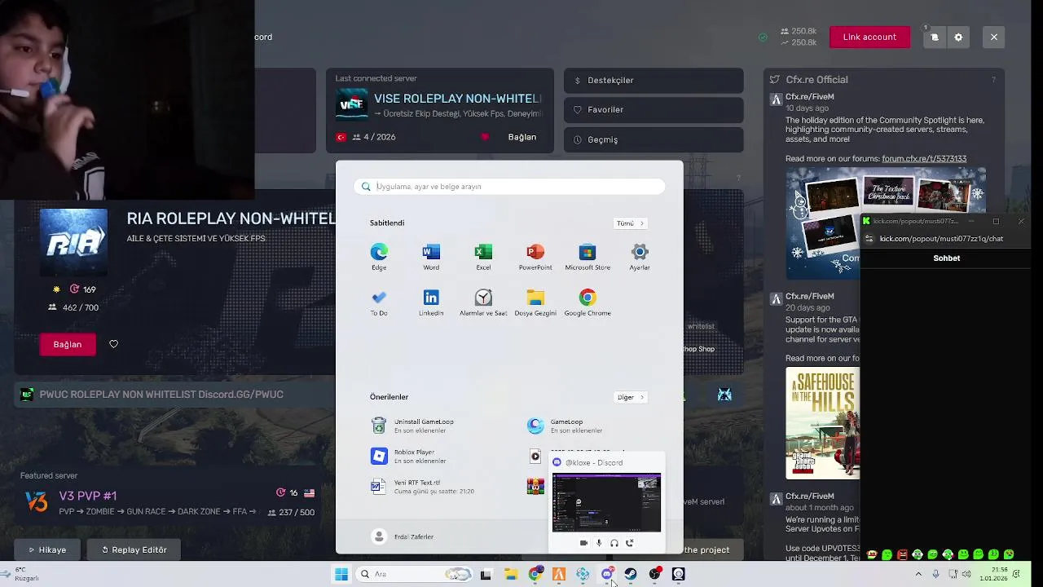Switch to Chrome on taskbar
Image resolution: width=1043 pixels, height=587 pixels.
[x=535, y=574]
